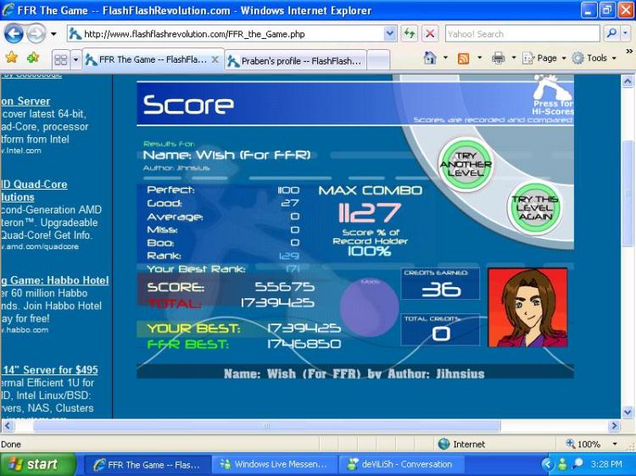This screenshot has height=476, width=636.
Task: Click the greyed Forward arrow button
Action: pyautogui.click(x=36, y=34)
